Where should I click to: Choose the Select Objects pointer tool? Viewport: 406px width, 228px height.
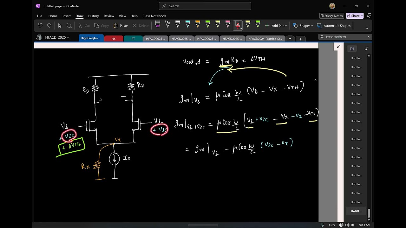(x=60, y=26)
